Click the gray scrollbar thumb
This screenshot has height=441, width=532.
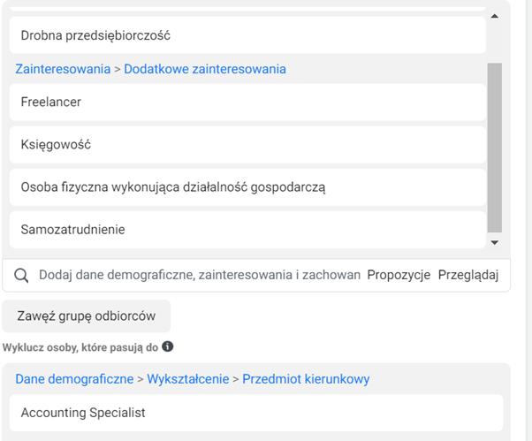click(x=495, y=148)
